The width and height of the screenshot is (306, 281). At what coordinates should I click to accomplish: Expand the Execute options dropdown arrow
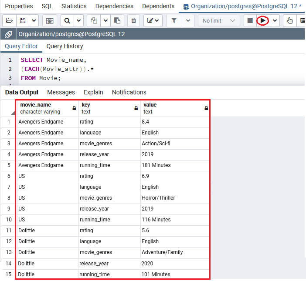pos(275,20)
